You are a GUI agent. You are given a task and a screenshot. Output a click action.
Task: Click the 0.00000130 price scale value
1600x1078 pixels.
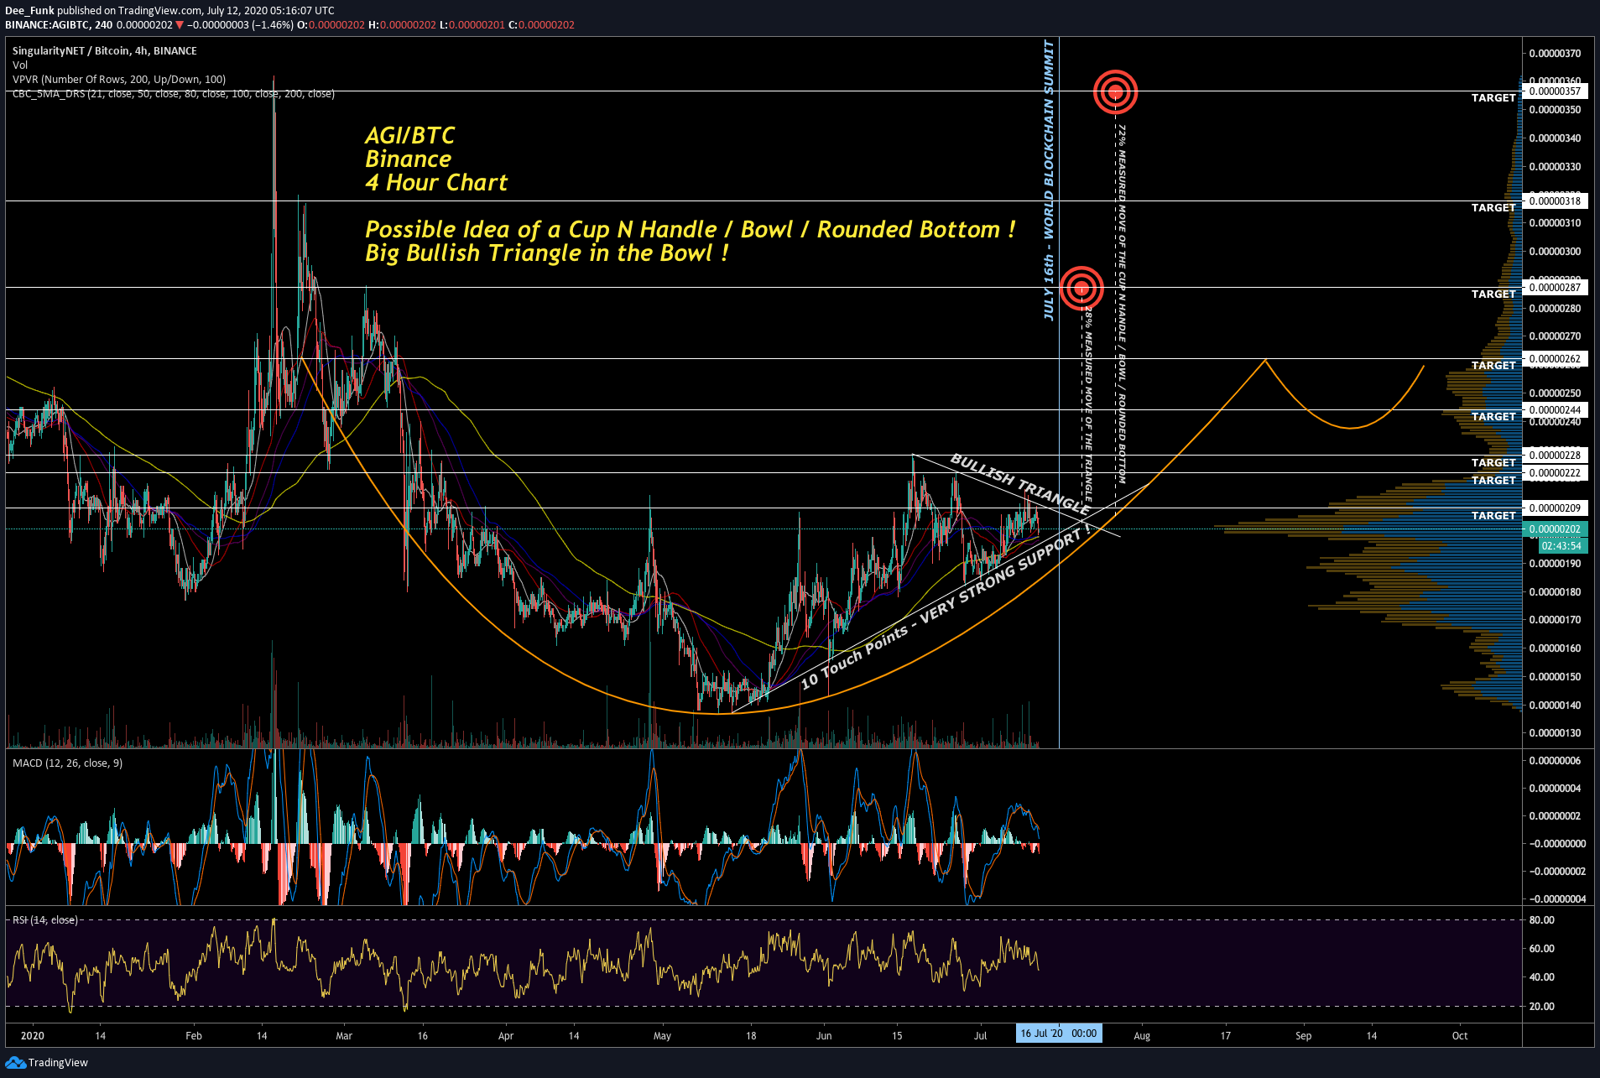[1555, 733]
